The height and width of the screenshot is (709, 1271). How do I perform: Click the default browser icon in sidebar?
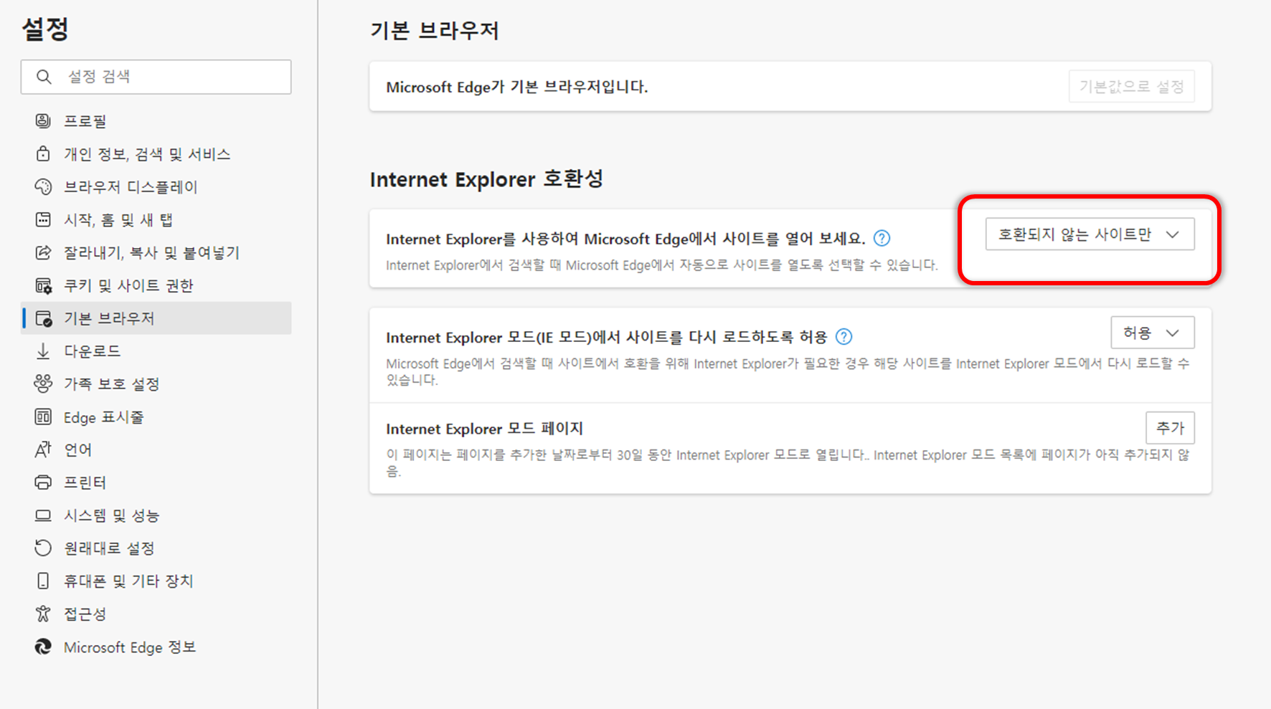[x=43, y=318]
